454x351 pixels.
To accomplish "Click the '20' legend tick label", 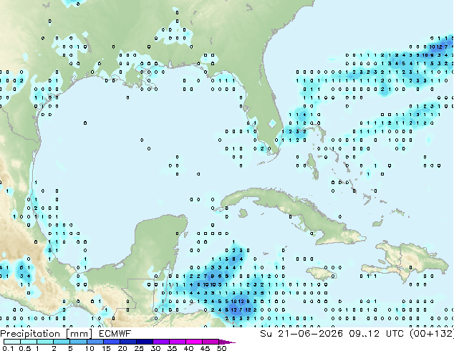I will click(x=122, y=348).
